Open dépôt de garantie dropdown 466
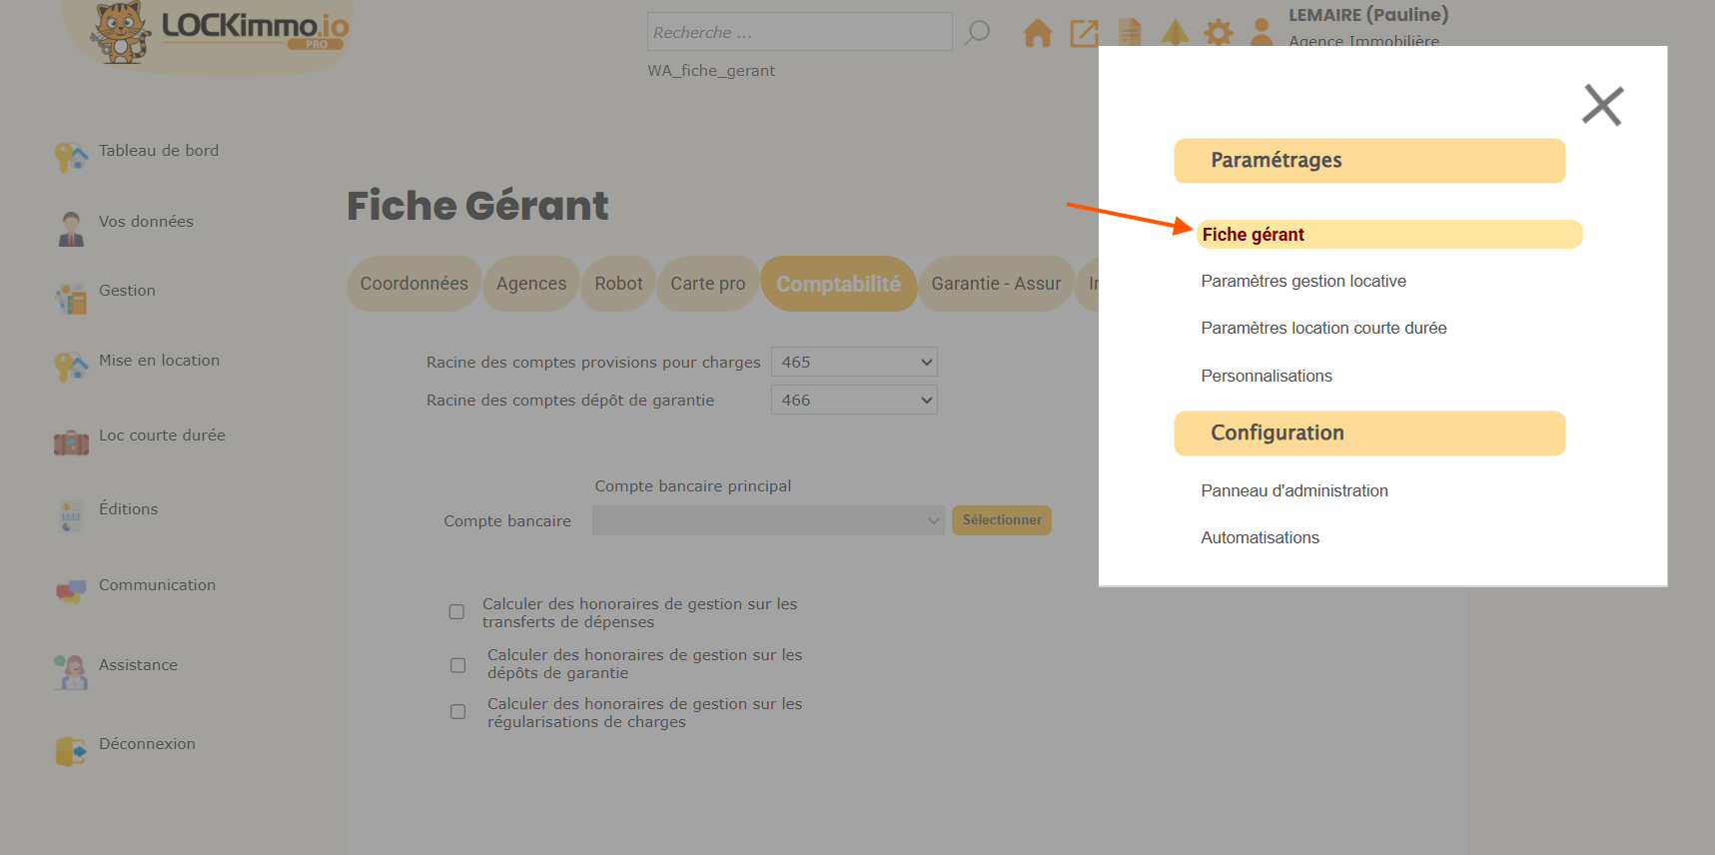Screen dimensions: 1715x855 854,401
